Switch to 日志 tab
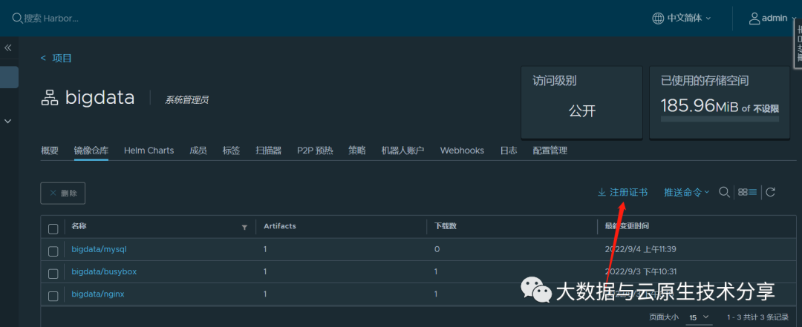Viewport: 802px width, 327px height. point(509,151)
